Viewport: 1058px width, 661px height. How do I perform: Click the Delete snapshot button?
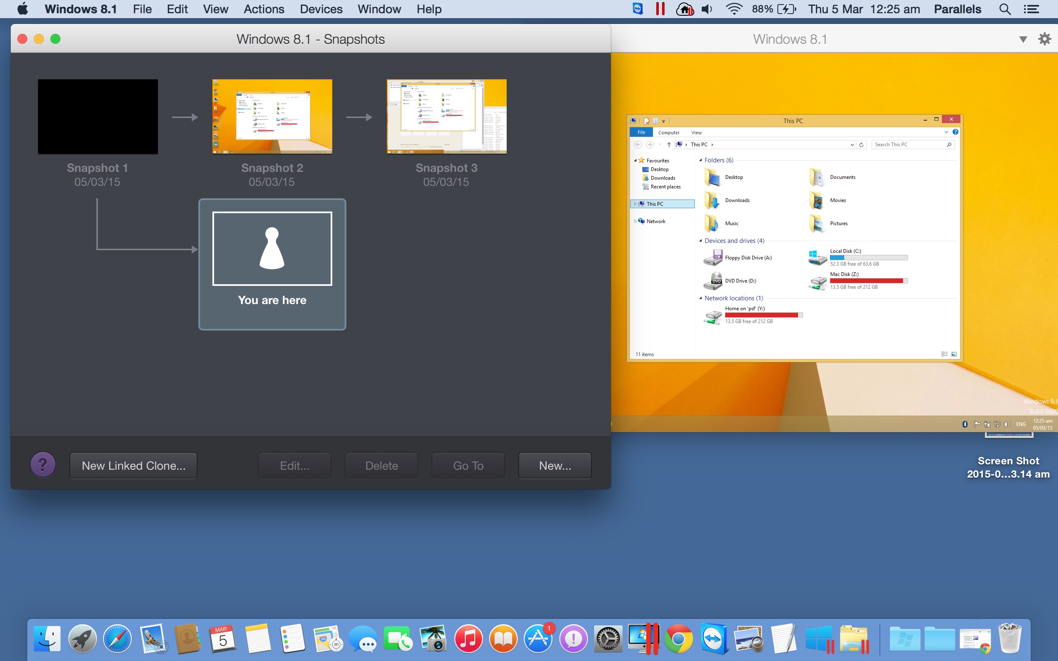click(381, 466)
